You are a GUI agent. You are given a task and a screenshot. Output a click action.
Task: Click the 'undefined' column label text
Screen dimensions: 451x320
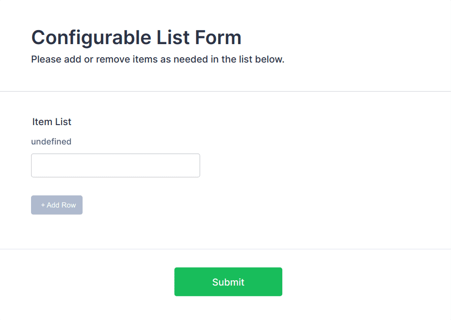click(x=51, y=142)
